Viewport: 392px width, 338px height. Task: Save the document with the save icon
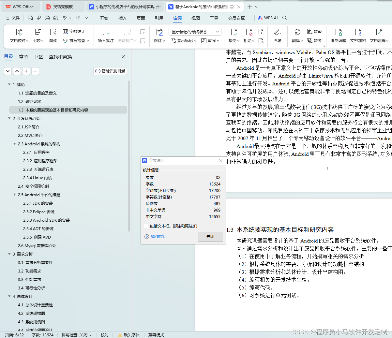[x=30, y=18]
